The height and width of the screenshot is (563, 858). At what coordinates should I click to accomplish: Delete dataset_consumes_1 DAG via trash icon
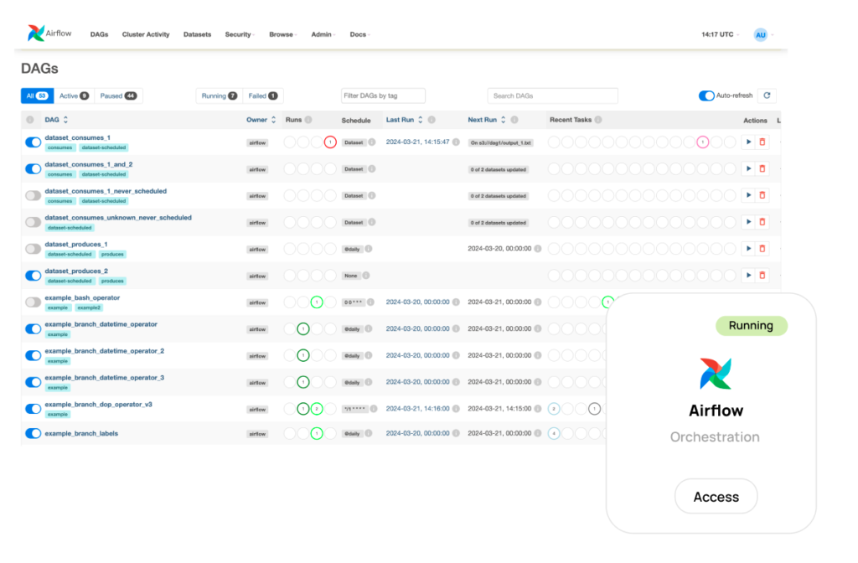coord(762,142)
